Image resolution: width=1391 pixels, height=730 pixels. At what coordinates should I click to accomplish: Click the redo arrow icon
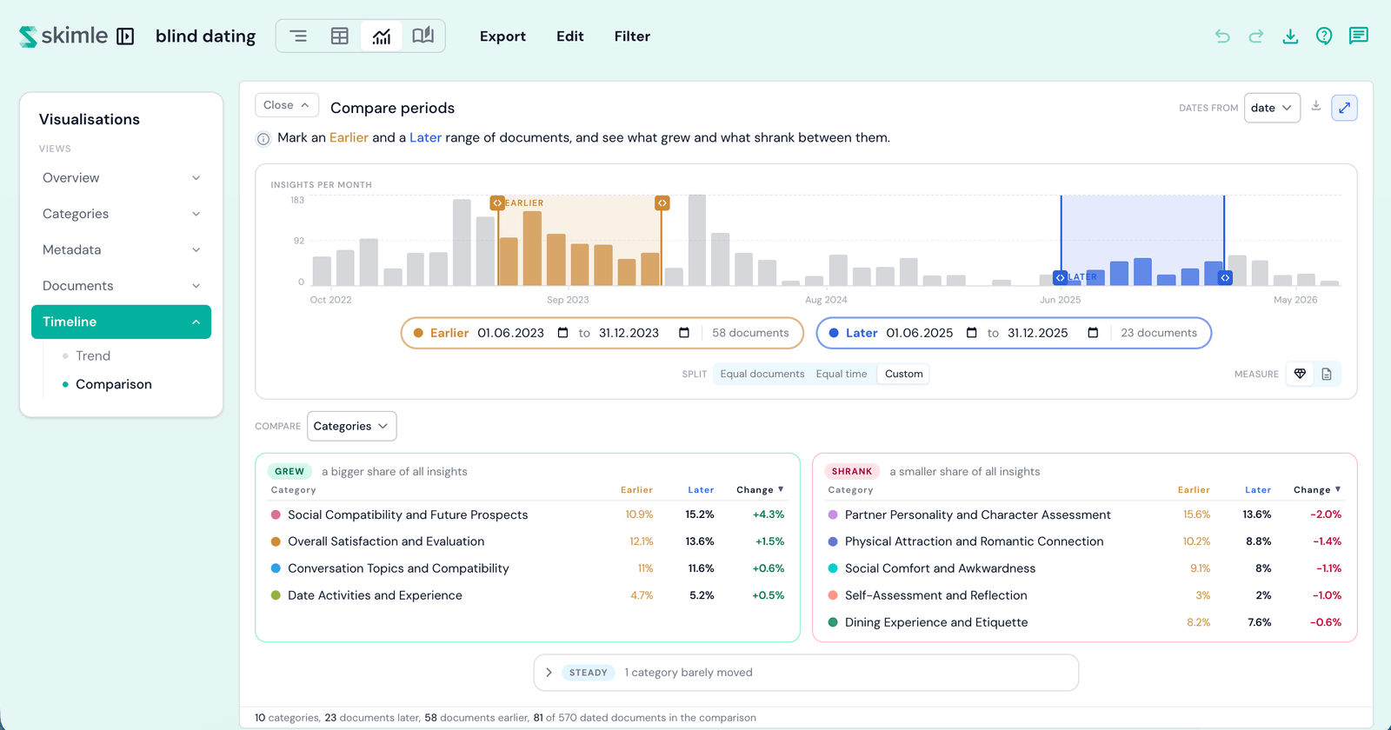click(x=1256, y=36)
